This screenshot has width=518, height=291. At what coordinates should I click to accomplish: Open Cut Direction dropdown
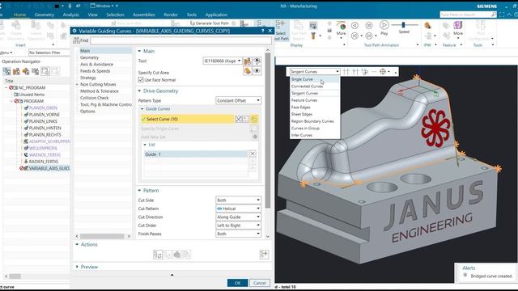[238, 217]
